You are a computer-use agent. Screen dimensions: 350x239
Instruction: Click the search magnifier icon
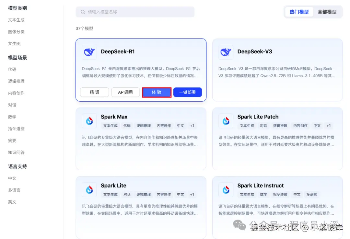pos(83,12)
